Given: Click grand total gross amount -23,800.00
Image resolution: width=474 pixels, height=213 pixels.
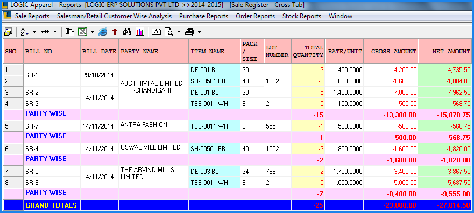Looking at the screenshot, I should tap(391, 205).
